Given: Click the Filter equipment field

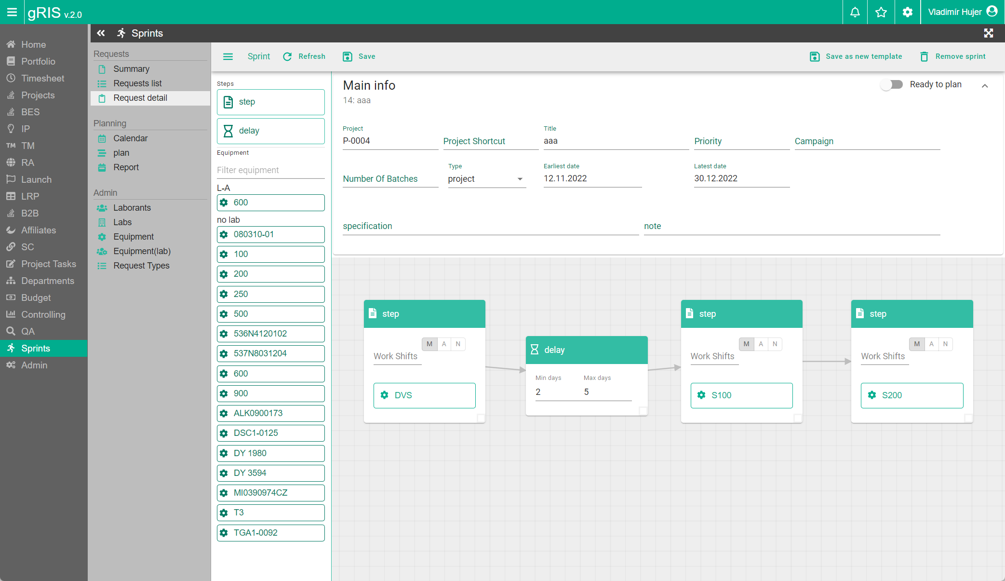Looking at the screenshot, I should [271, 170].
